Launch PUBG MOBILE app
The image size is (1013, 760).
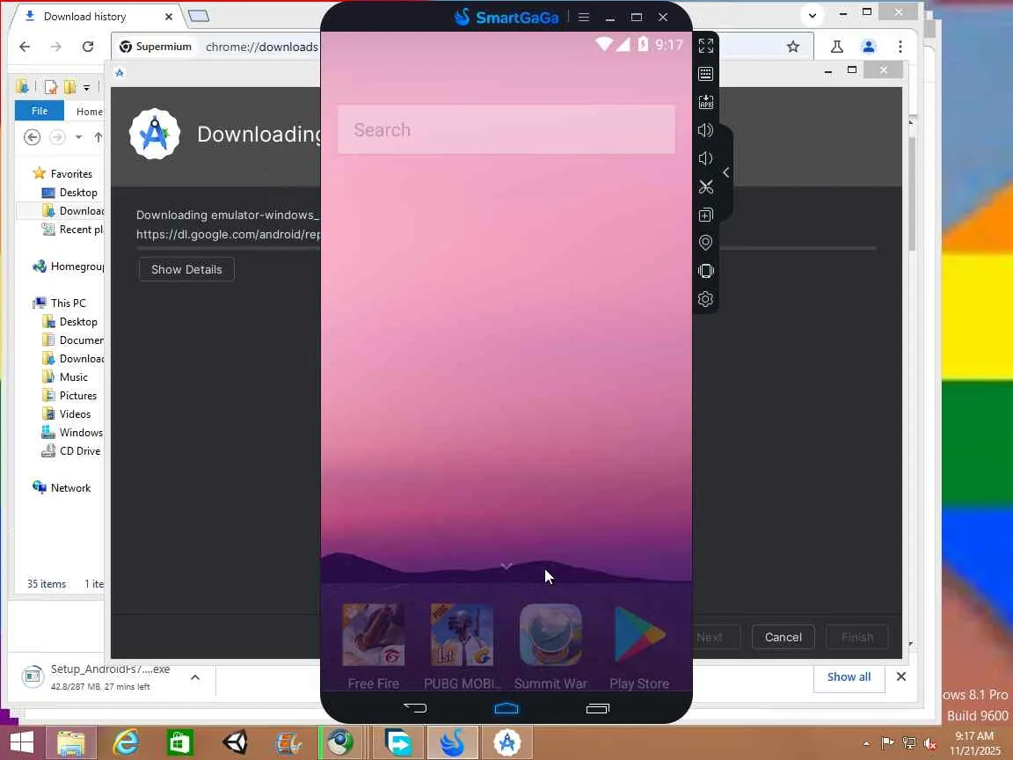click(x=462, y=647)
